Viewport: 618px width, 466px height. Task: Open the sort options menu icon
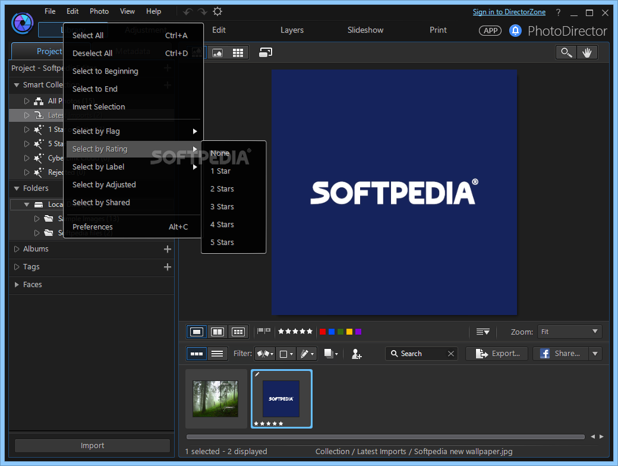483,332
